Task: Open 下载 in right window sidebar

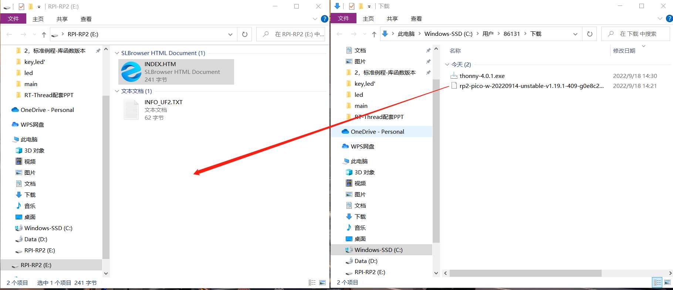Action: coord(360,216)
